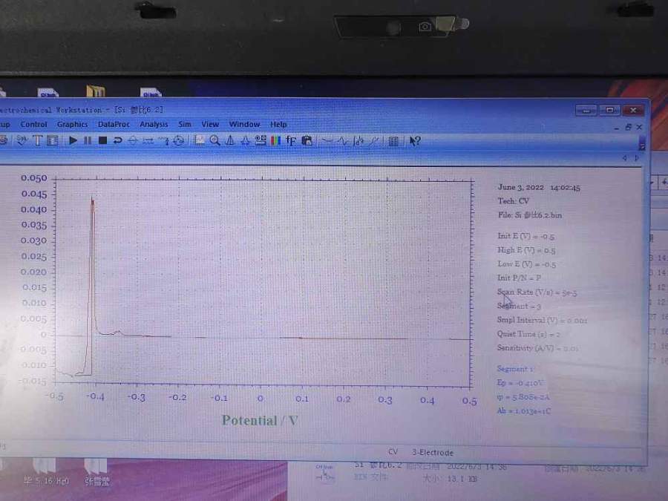Viewport: 668px width, 501px height.
Task: Open the Peak Definition icon
Action: [246, 140]
